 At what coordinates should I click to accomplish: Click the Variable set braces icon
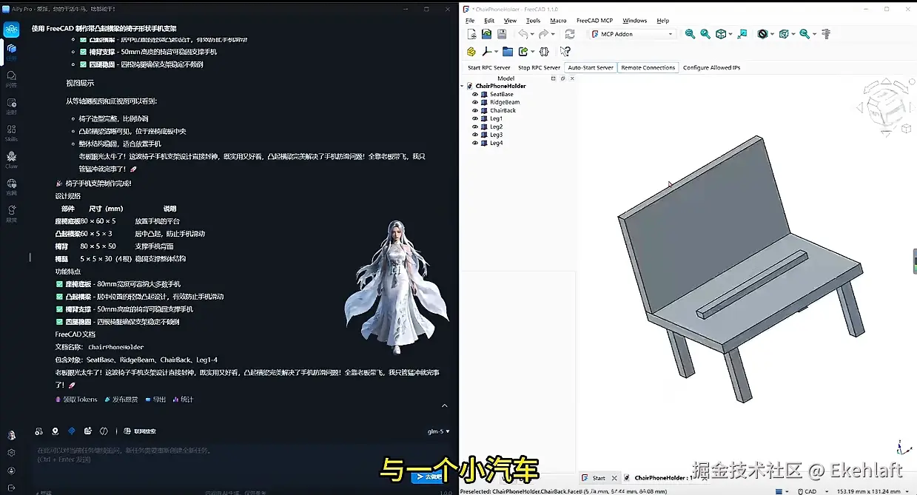544,52
